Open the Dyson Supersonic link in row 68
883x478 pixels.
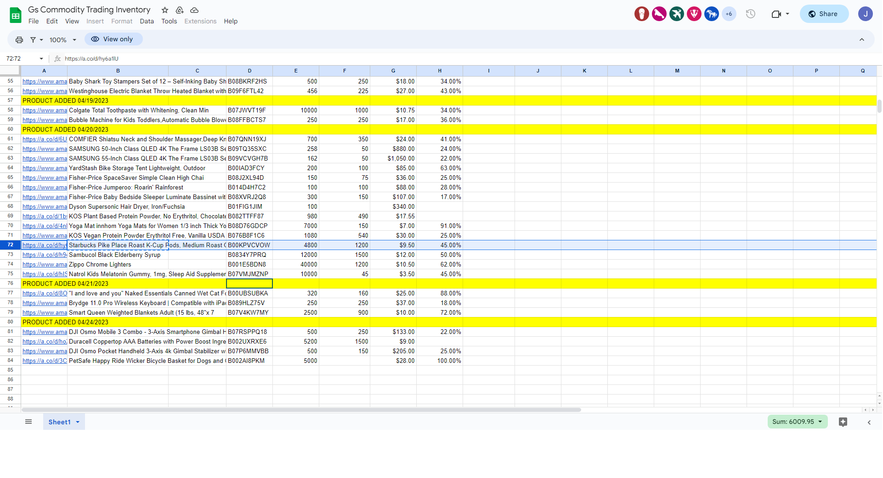coord(45,207)
